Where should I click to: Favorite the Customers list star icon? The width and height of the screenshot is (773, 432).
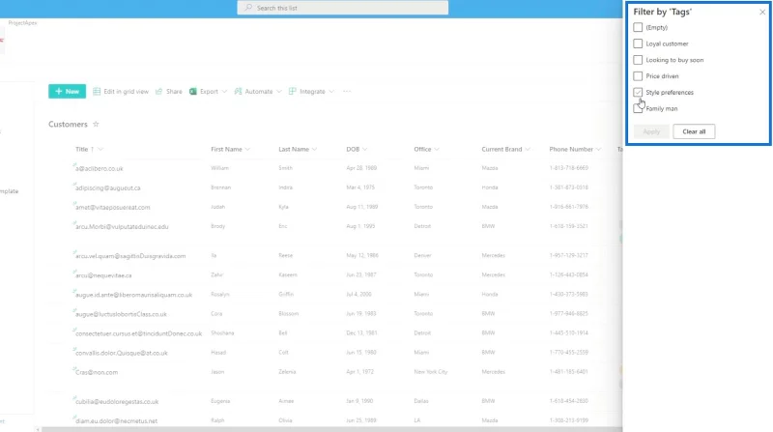96,125
